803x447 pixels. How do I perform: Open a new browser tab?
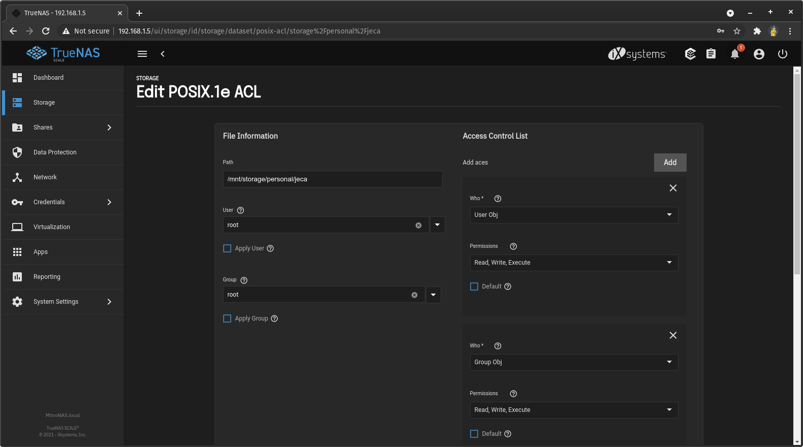coord(139,13)
